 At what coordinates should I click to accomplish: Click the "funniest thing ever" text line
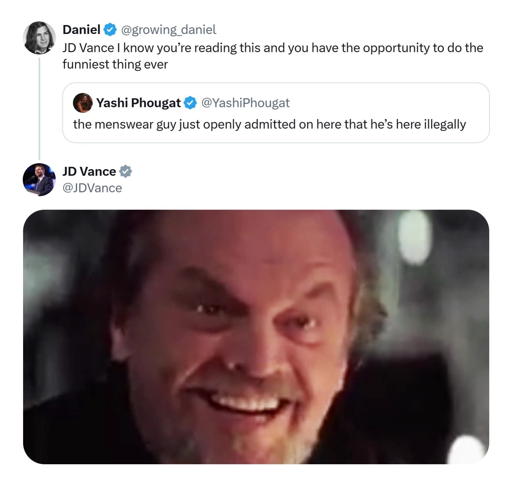(x=115, y=64)
